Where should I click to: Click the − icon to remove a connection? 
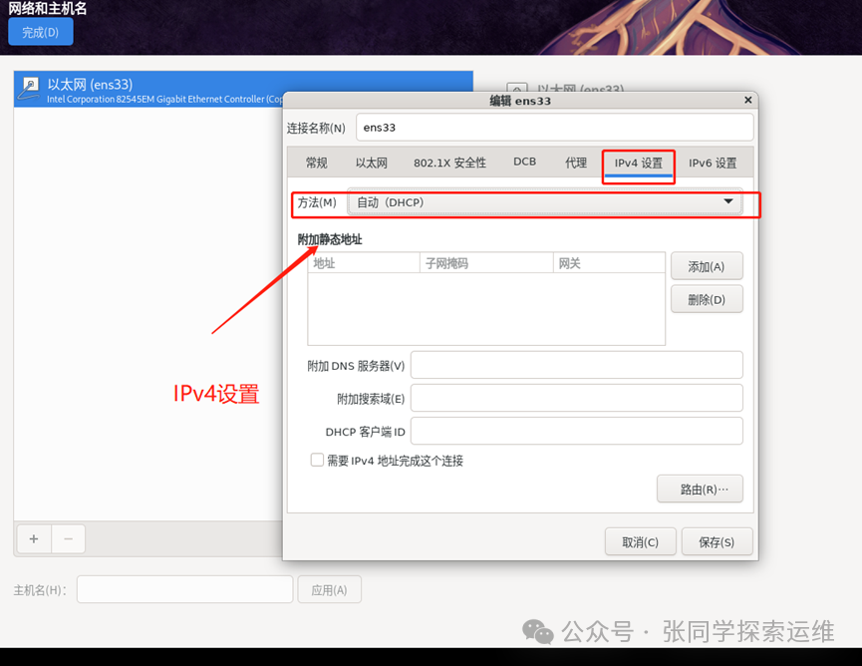click(x=68, y=538)
